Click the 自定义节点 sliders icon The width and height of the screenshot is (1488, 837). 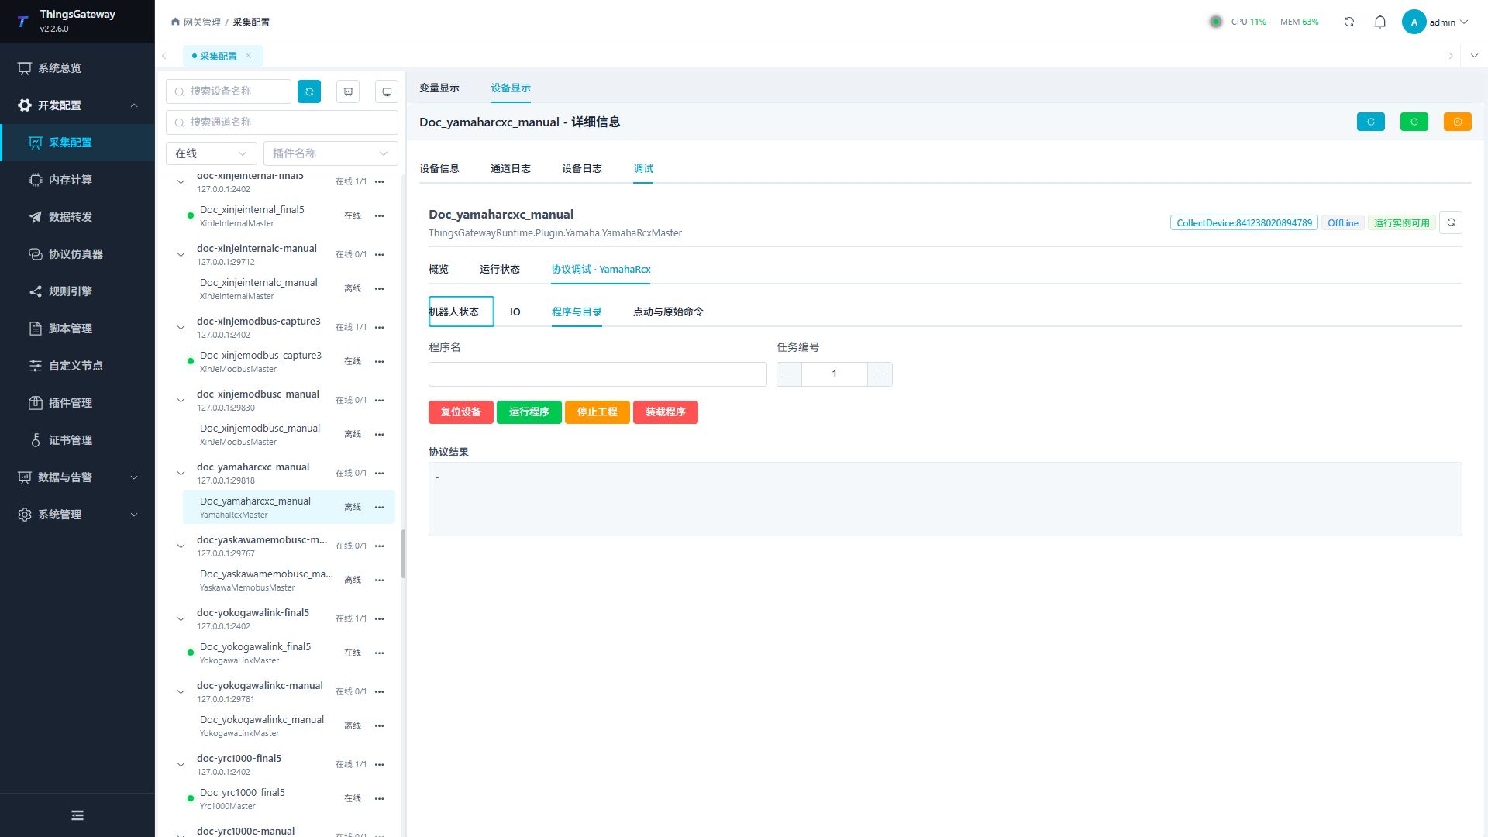tap(36, 366)
